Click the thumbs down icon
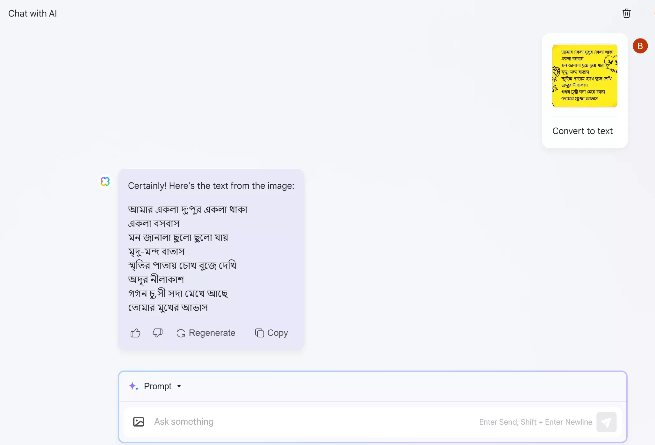Image resolution: width=655 pixels, height=445 pixels. [x=158, y=333]
